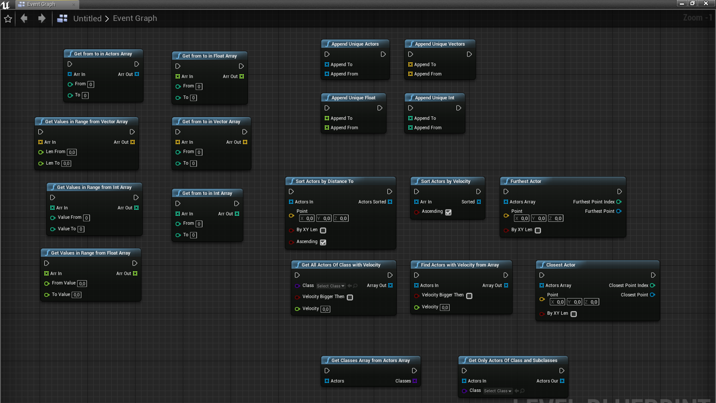The height and width of the screenshot is (403, 716).
Task: Click the Untitled breadcrumb menu item
Action: click(x=87, y=18)
